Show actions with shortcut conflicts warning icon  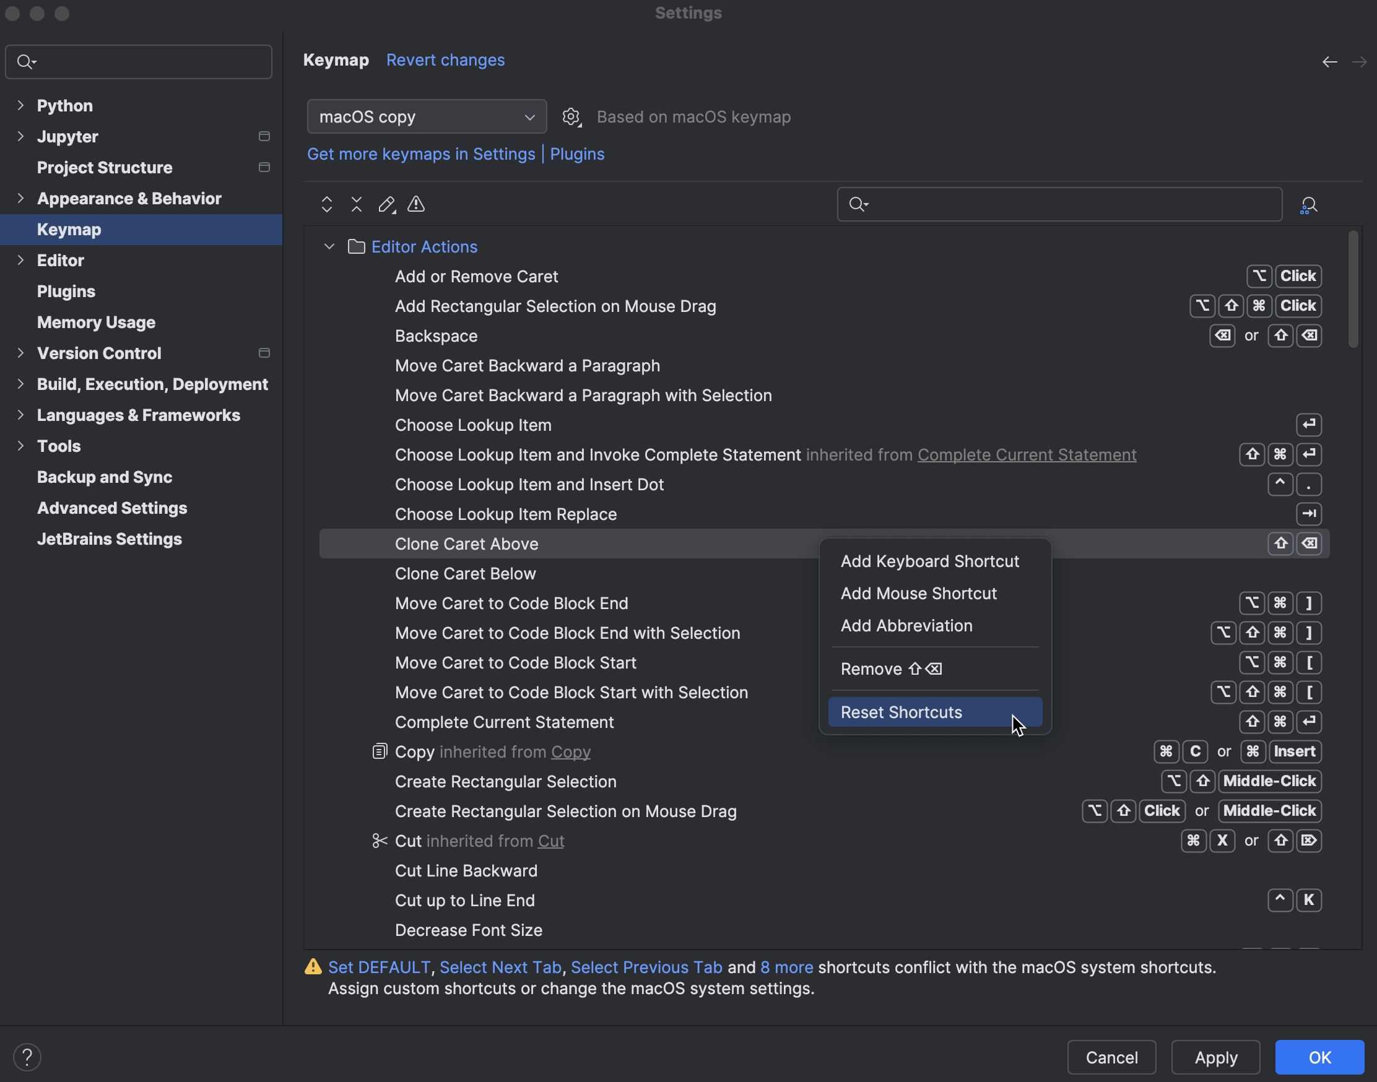tap(415, 204)
